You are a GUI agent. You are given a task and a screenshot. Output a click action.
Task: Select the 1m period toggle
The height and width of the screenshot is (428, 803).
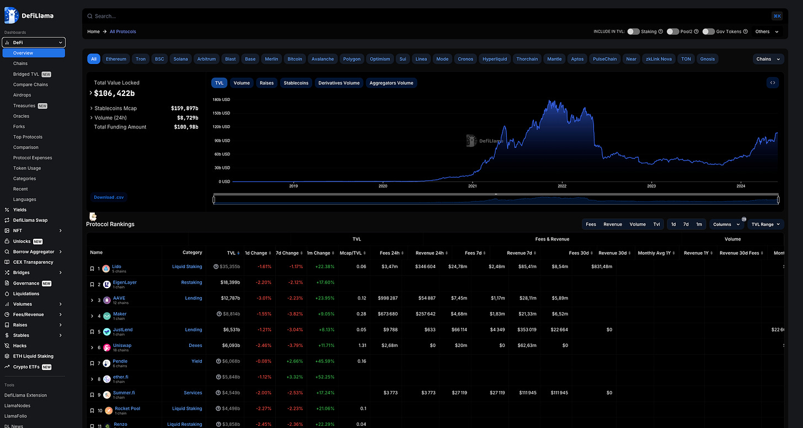699,224
